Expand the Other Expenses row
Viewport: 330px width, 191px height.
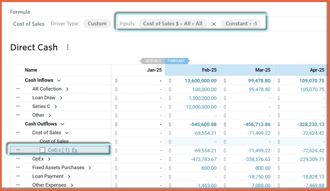(x=72, y=185)
